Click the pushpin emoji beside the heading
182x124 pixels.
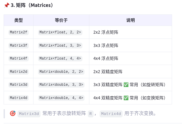point(7,5)
